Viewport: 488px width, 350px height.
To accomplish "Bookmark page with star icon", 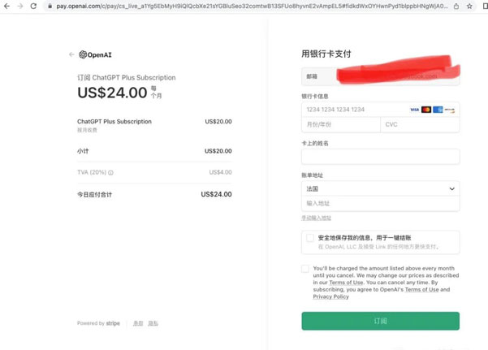I will click(x=469, y=6).
